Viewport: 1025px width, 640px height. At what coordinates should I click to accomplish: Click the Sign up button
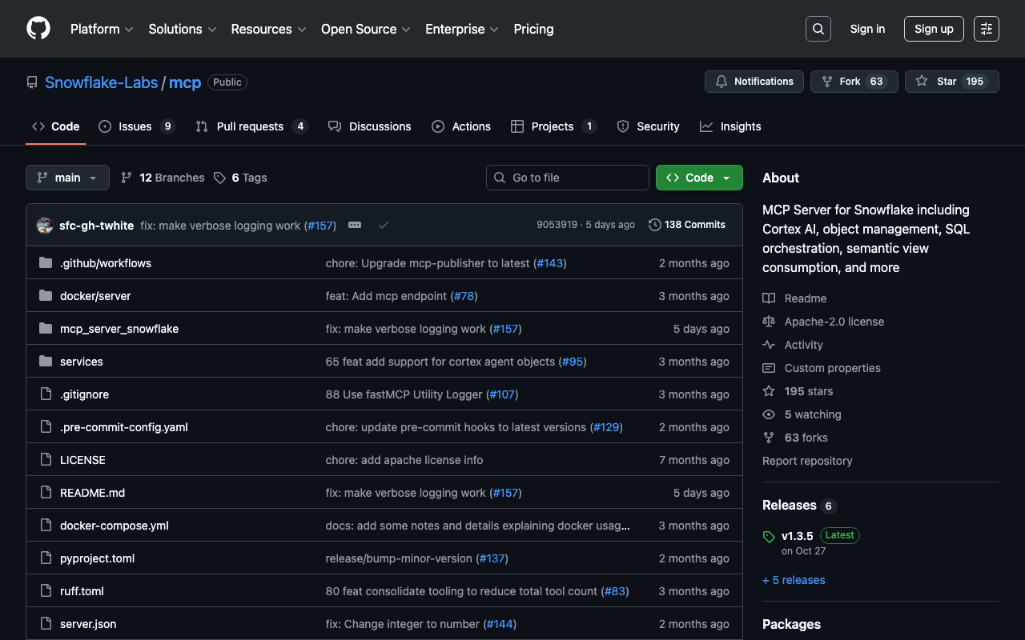(934, 29)
